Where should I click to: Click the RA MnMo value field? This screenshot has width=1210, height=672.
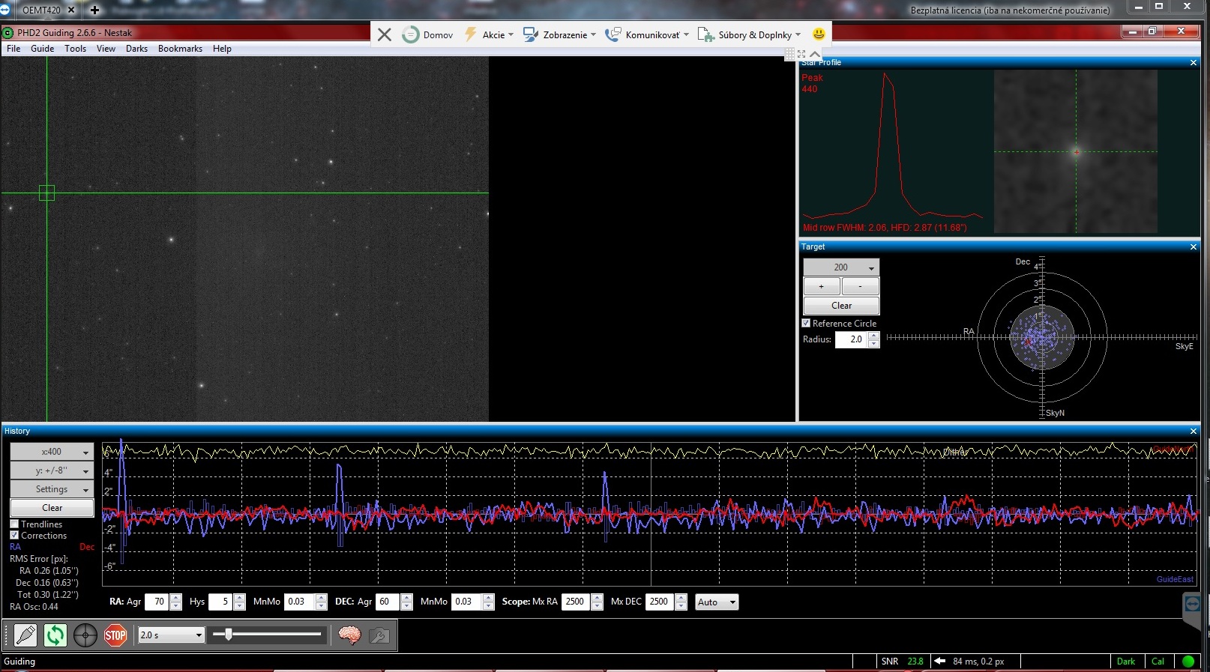299,602
